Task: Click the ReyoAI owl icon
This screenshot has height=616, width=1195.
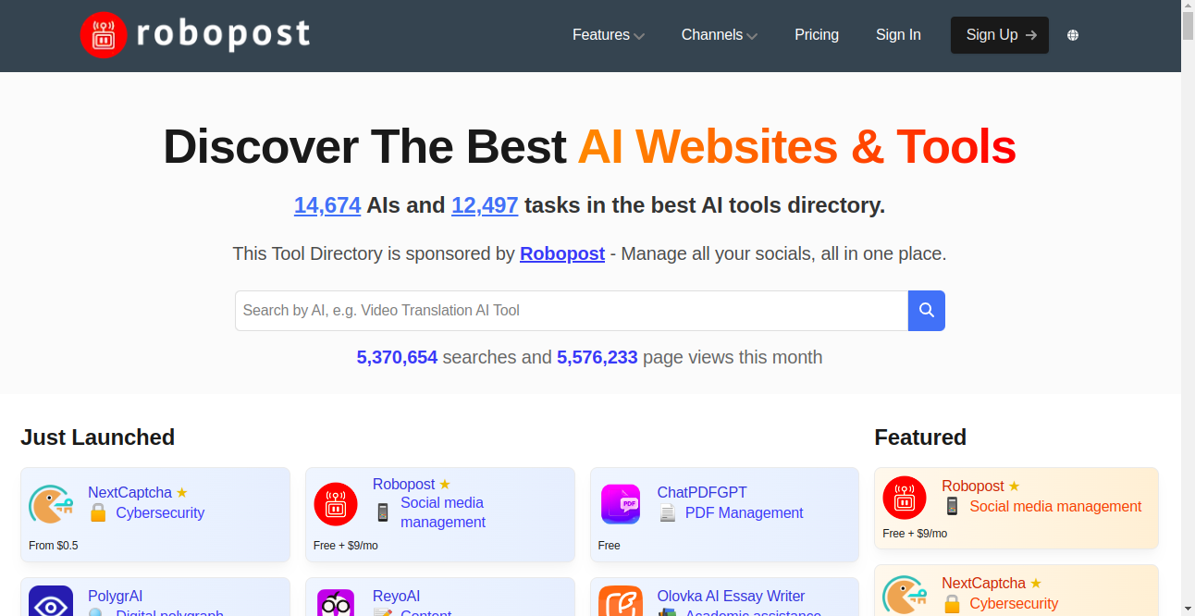Action: (336, 602)
